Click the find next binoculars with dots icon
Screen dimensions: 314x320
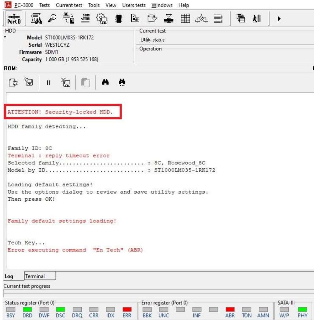(122, 82)
